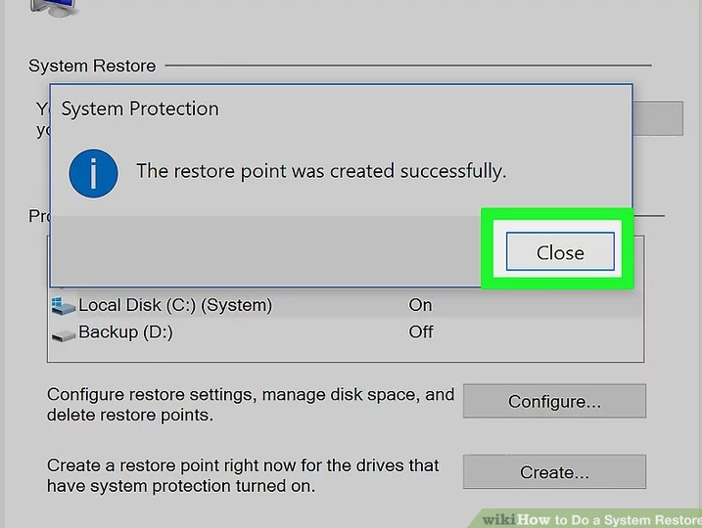702x528 pixels.
Task: Click the Create a restore point description
Action: pos(243,475)
